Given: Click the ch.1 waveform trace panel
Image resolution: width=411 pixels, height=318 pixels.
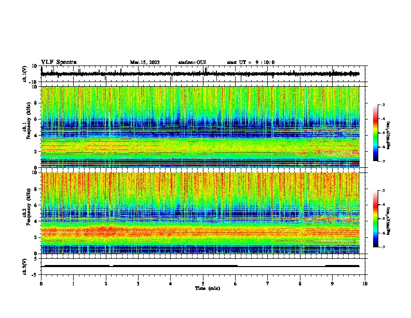Looking at the screenshot, I should click(x=204, y=74).
